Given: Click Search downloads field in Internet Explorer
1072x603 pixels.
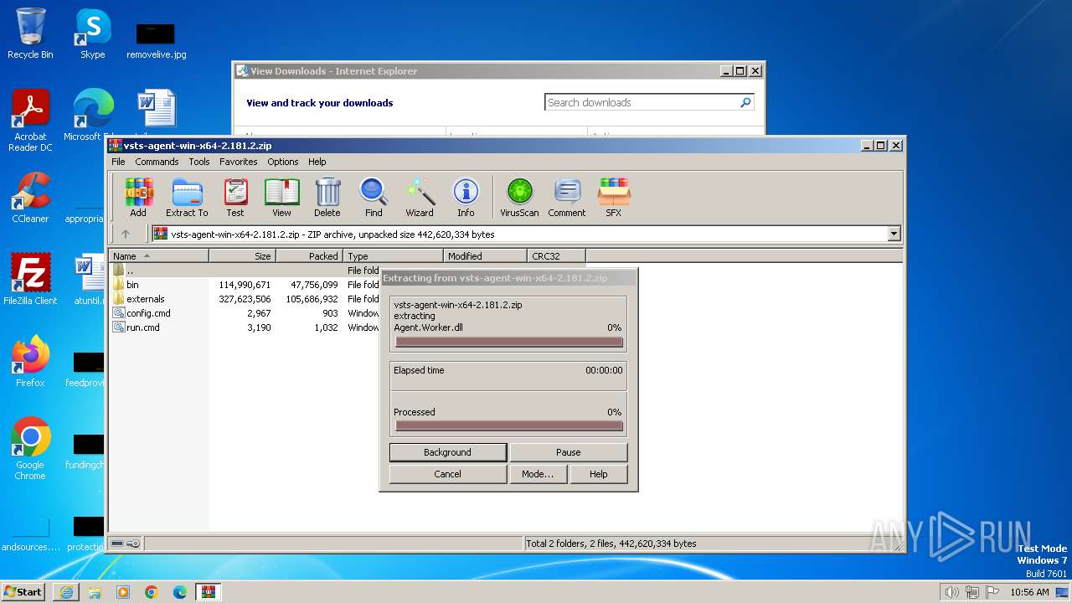Looking at the screenshot, I should coord(642,102).
